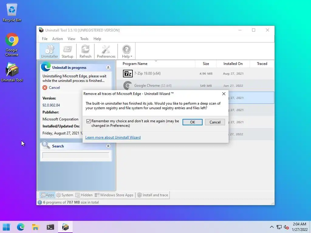
Task: Open the File menu
Action: [45, 39]
